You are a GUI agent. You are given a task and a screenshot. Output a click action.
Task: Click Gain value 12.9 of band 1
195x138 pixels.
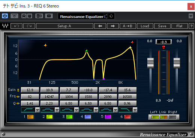tap(30, 90)
